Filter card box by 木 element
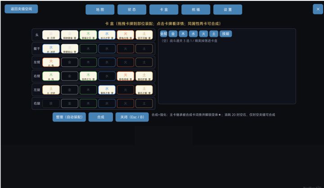 pyautogui.click(x=183, y=34)
